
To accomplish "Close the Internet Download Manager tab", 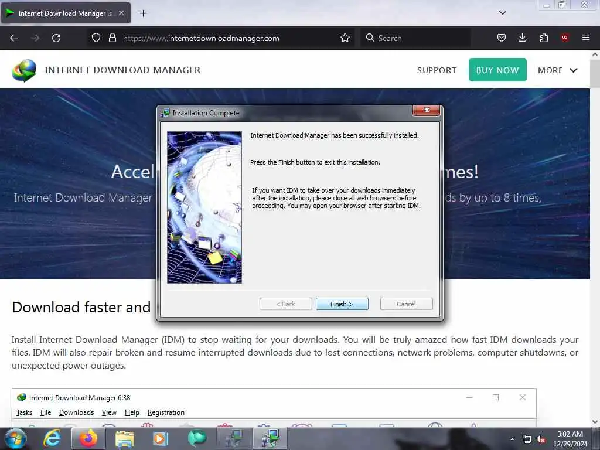I will pyautogui.click(x=121, y=13).
